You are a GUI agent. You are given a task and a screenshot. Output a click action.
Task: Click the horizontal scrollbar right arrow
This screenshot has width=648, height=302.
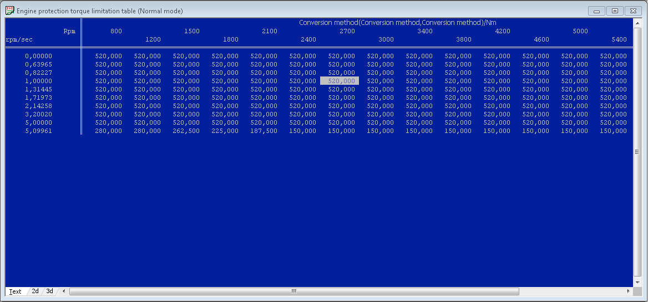pyautogui.click(x=628, y=291)
